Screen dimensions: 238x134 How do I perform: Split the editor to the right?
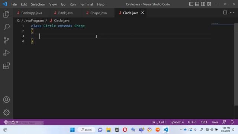(x=225, y=13)
